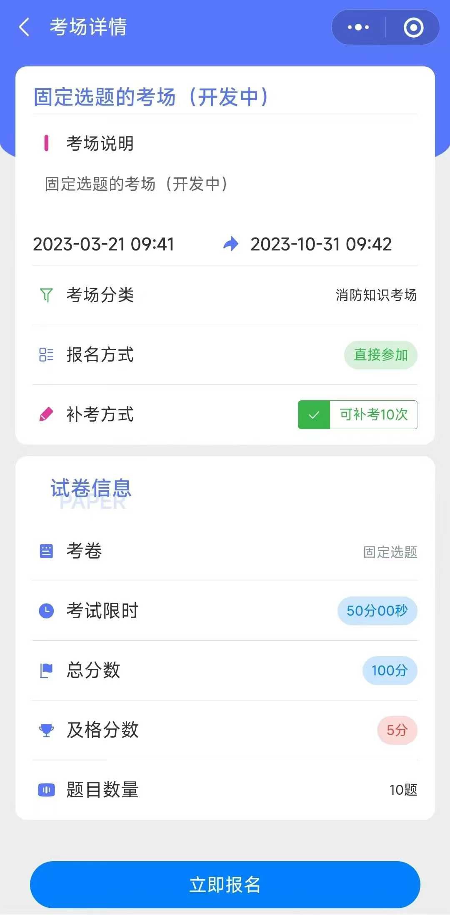
Task: Tap the question count icon beside 题目数量
Action: tap(46, 790)
